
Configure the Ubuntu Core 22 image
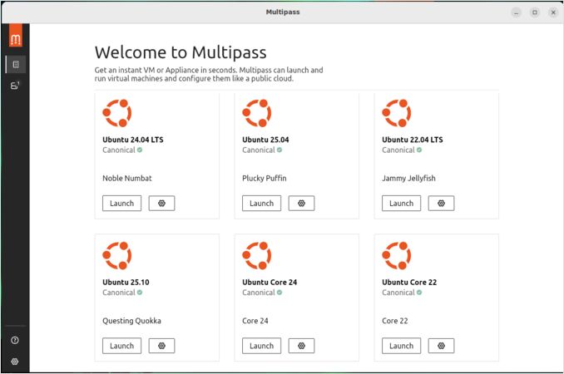point(441,346)
